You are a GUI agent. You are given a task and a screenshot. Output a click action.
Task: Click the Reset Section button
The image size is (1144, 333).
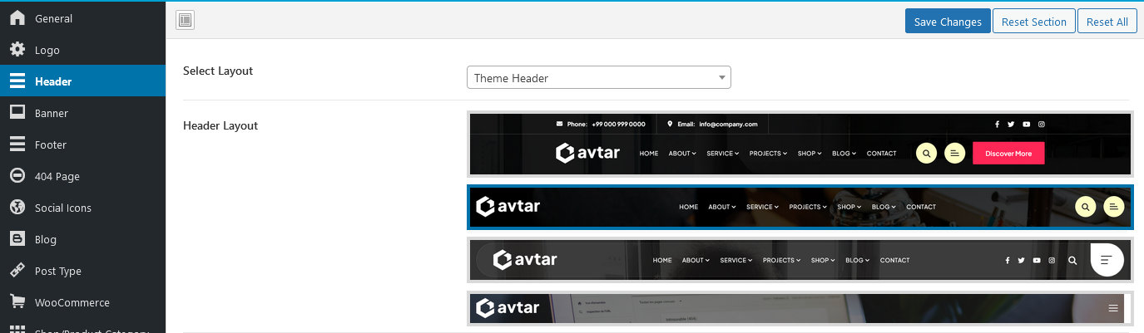tap(1034, 22)
